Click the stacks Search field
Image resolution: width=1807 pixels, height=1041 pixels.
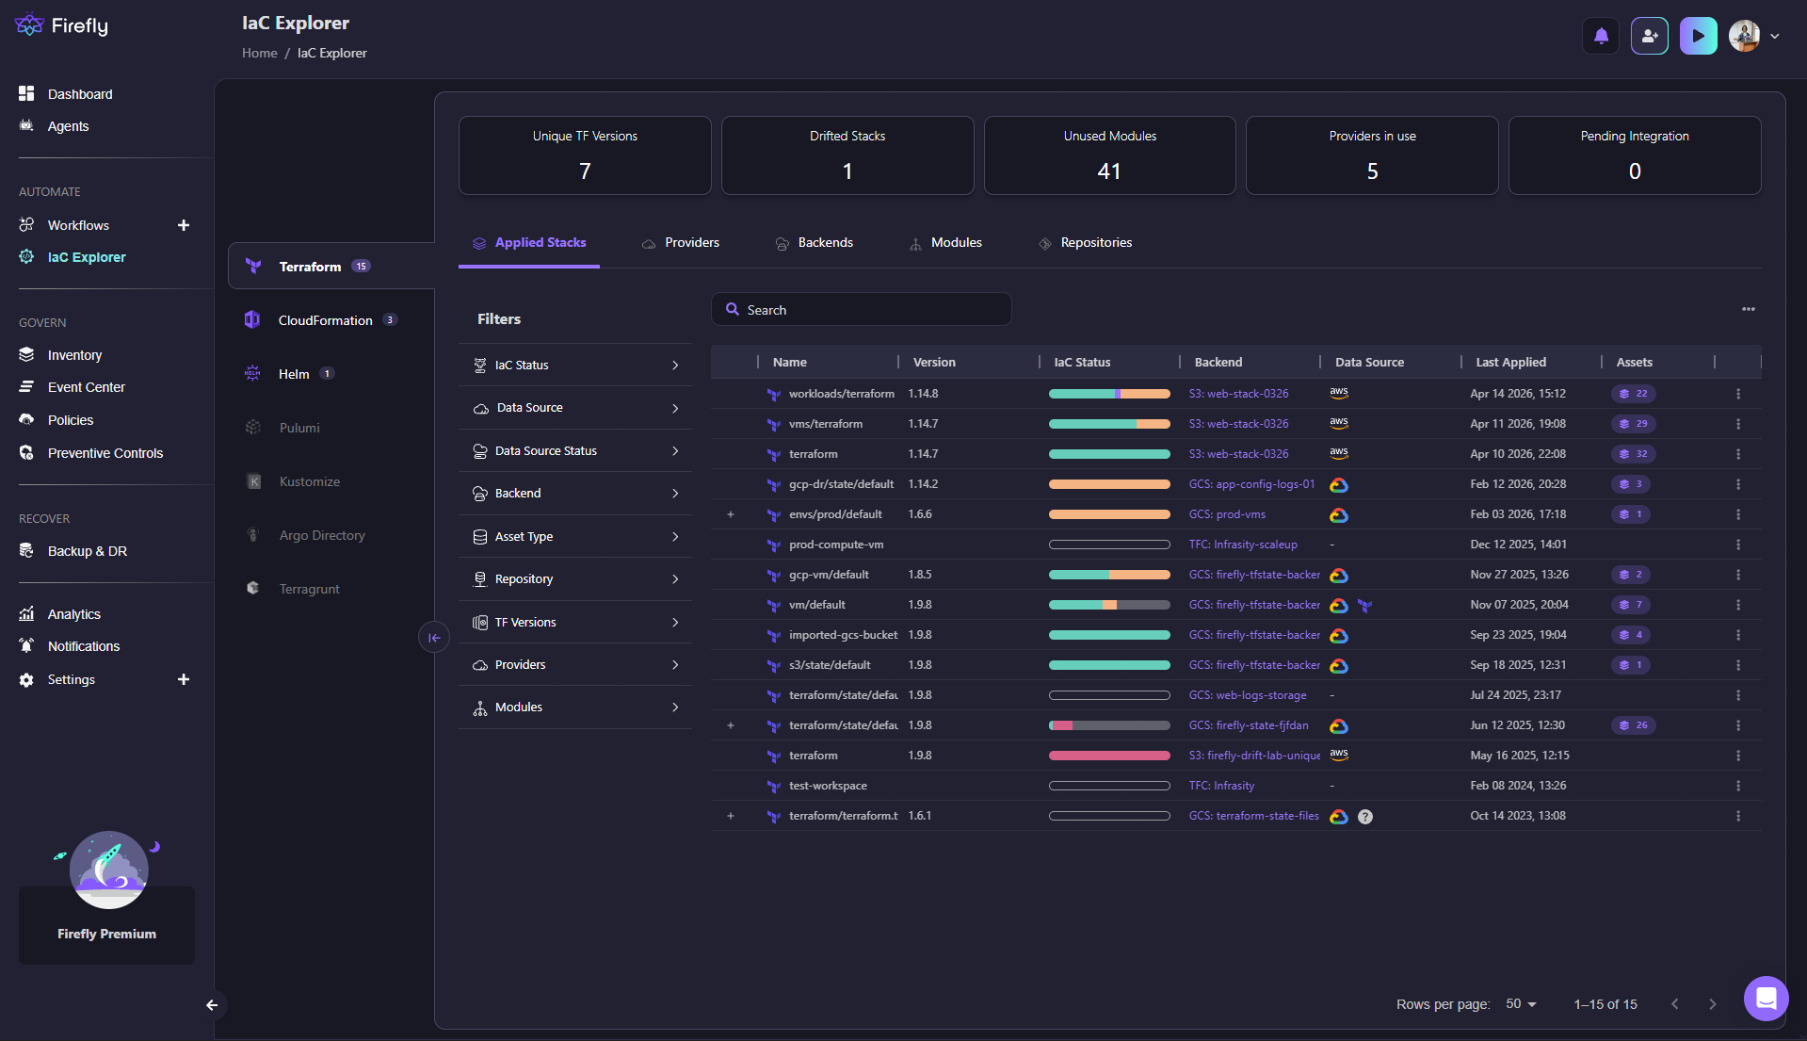tap(862, 310)
